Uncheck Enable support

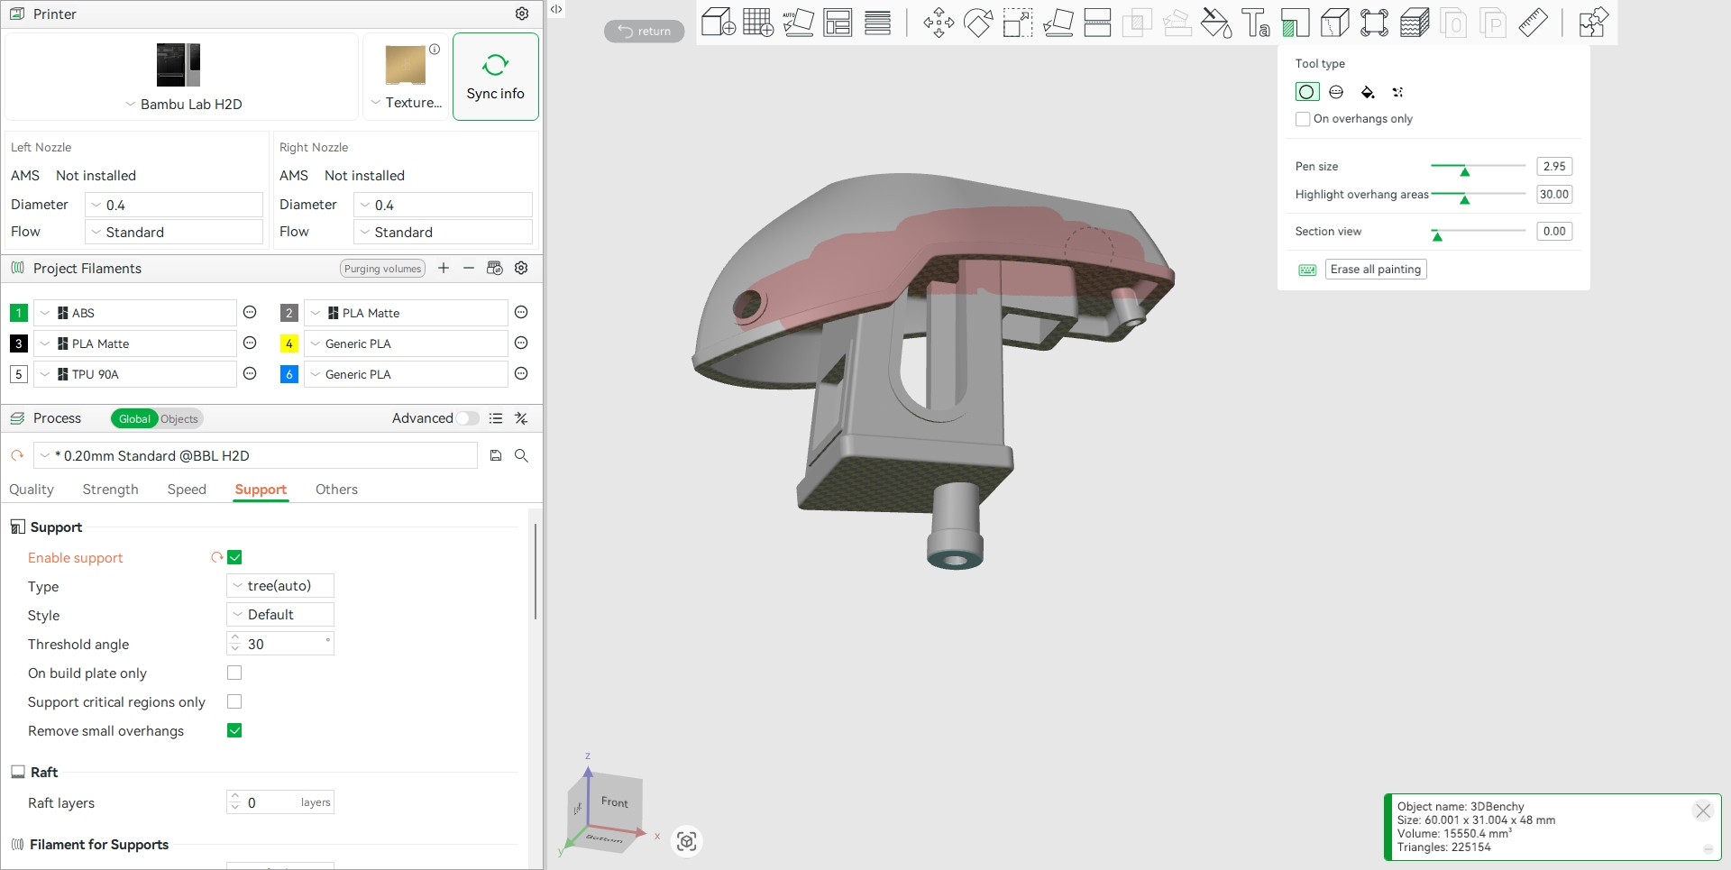click(234, 557)
